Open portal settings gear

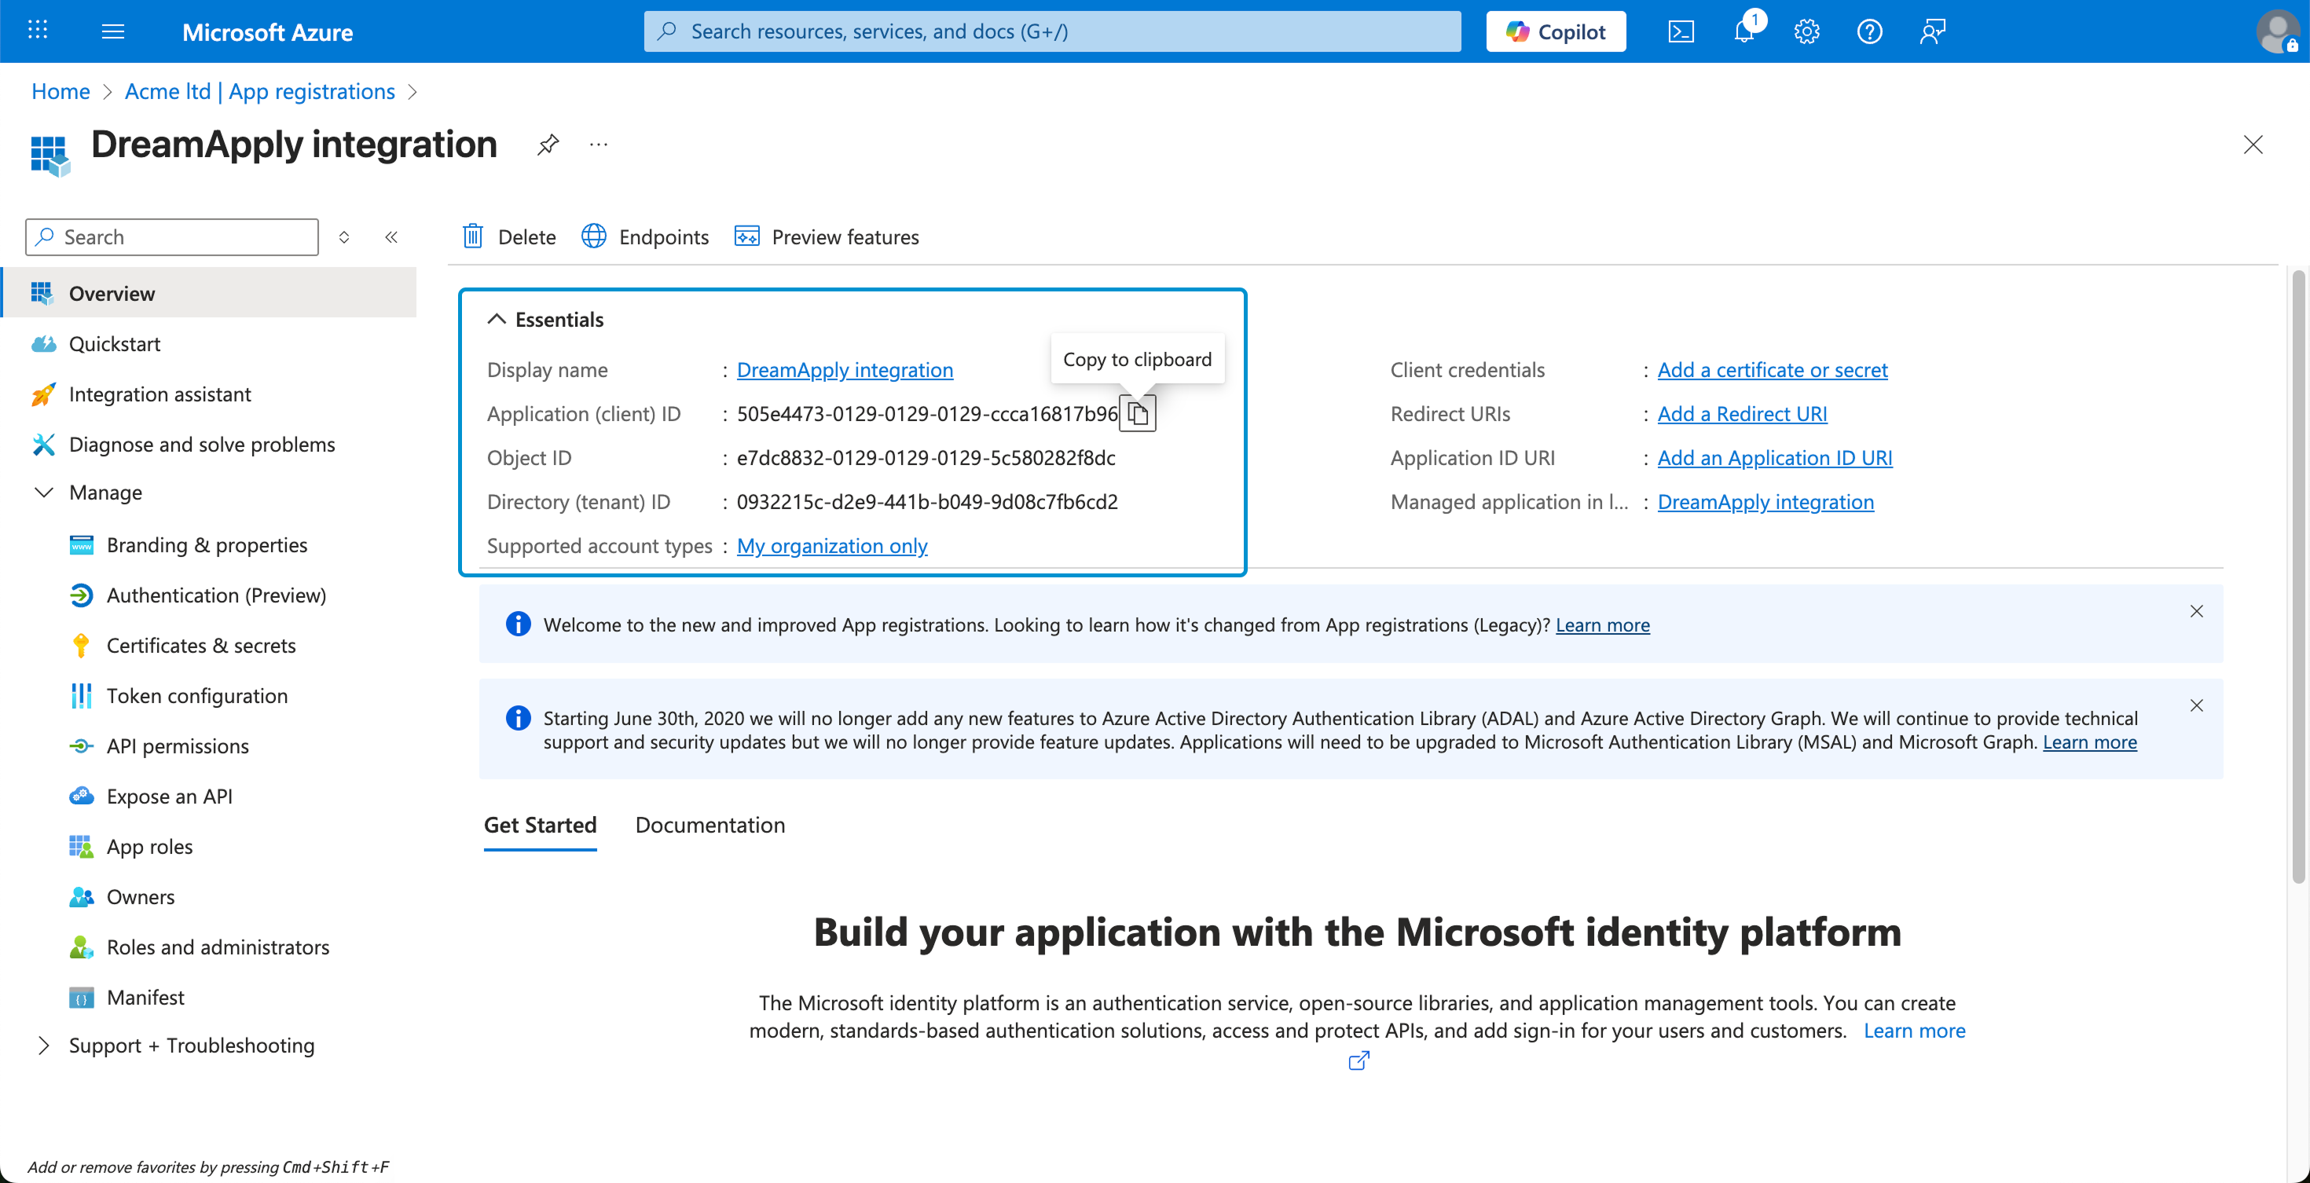(1806, 31)
